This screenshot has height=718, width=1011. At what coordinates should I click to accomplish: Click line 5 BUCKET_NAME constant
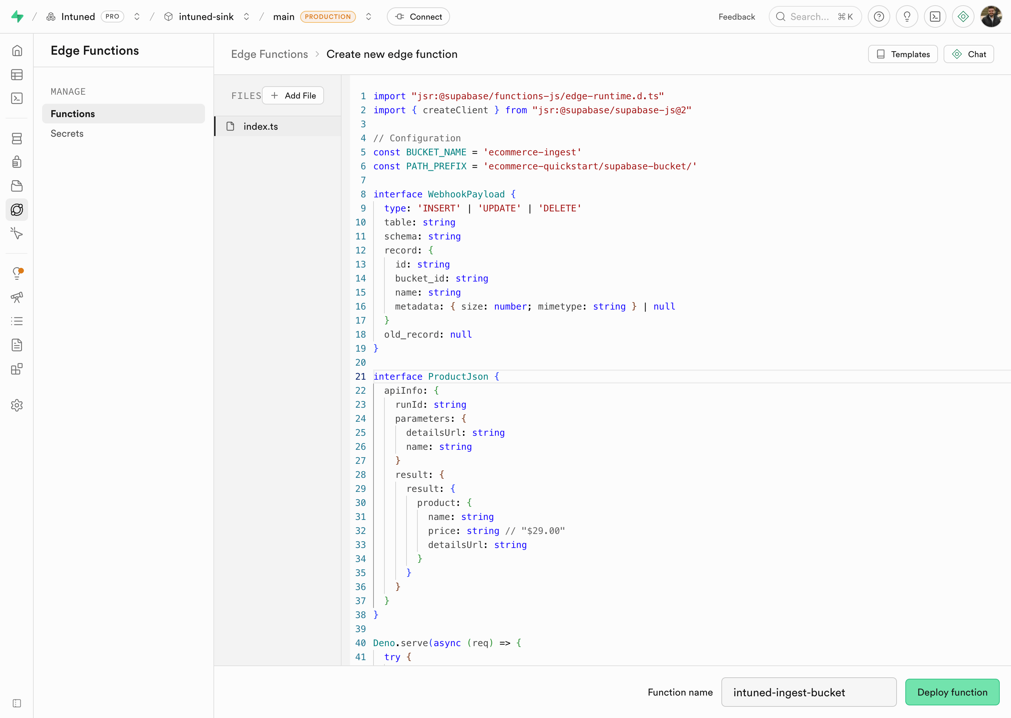pos(436,152)
